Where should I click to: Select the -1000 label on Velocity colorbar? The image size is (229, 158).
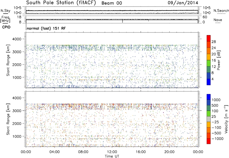[218, 139]
